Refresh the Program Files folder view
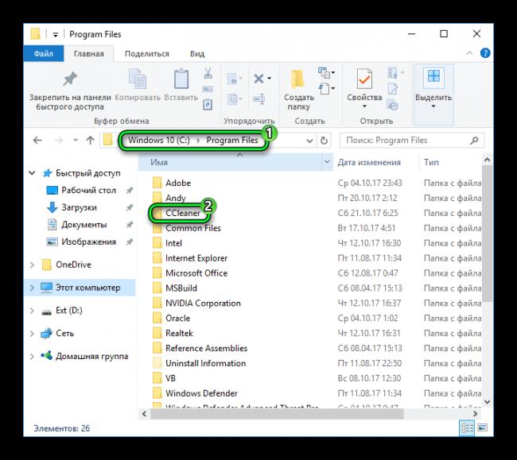The image size is (517, 460). 324,140
